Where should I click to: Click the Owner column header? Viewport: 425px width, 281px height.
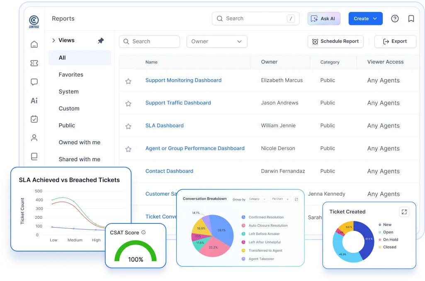269,62
